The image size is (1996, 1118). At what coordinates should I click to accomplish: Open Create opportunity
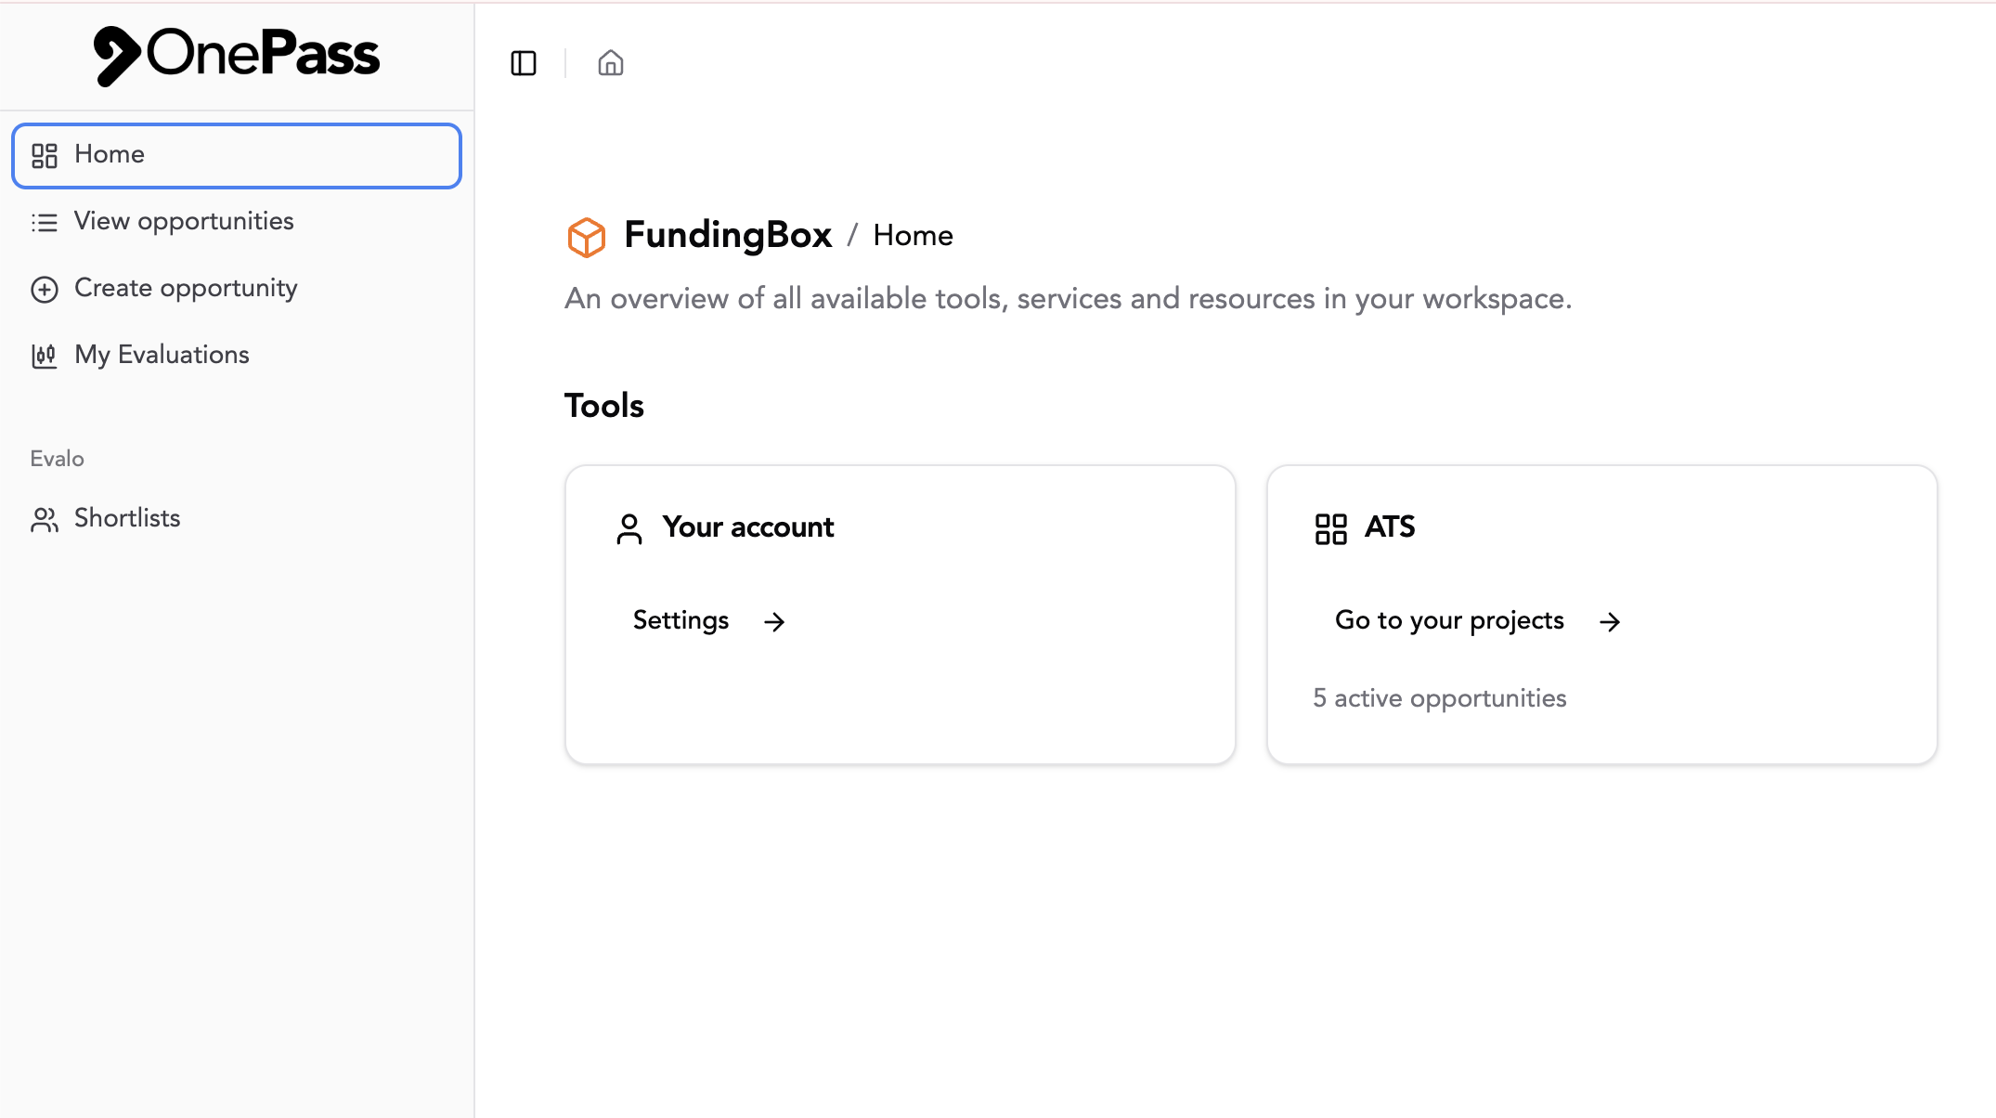coord(237,289)
